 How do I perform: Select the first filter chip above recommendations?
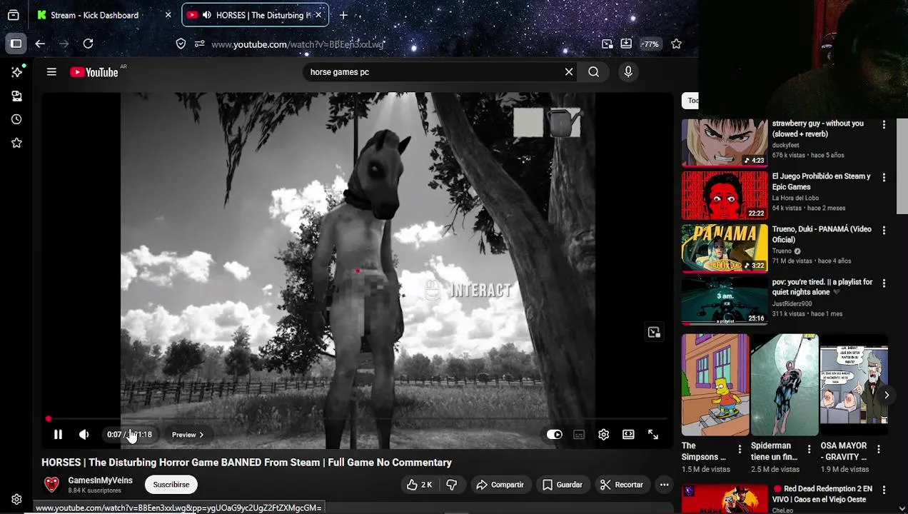tap(691, 101)
